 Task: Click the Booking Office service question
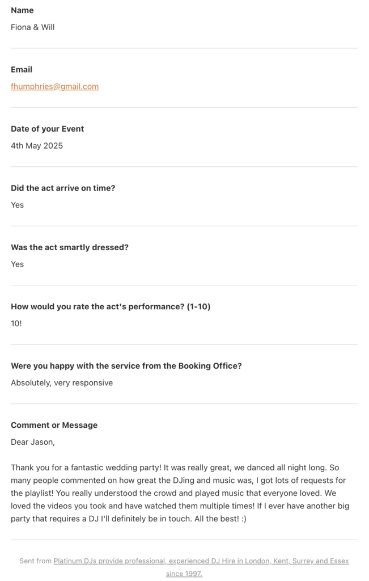click(126, 366)
